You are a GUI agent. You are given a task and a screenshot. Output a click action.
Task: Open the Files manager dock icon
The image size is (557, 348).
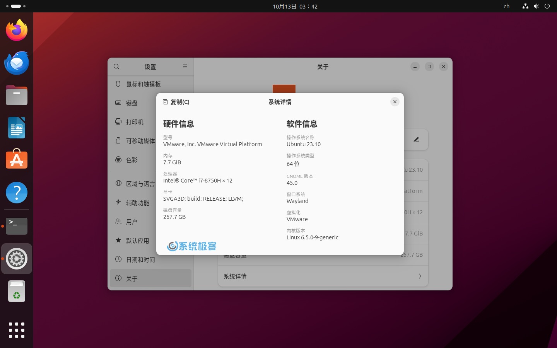(x=17, y=95)
